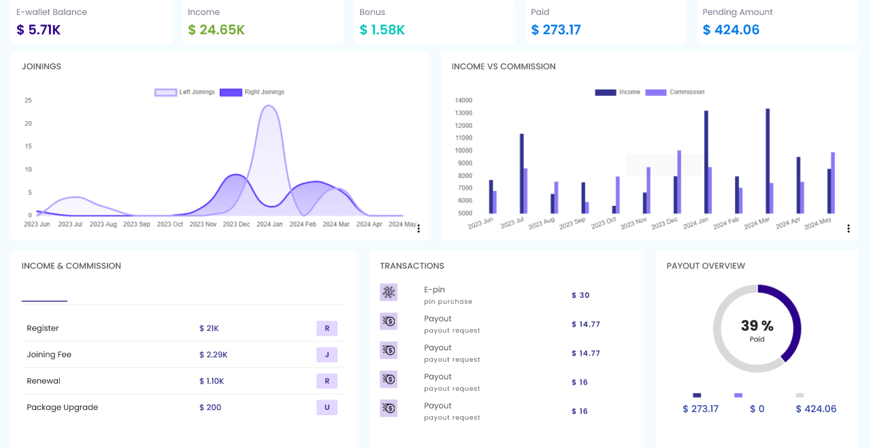Click the U badge for Package Upgrade
Viewport: 871px width, 448px height.
(327, 408)
